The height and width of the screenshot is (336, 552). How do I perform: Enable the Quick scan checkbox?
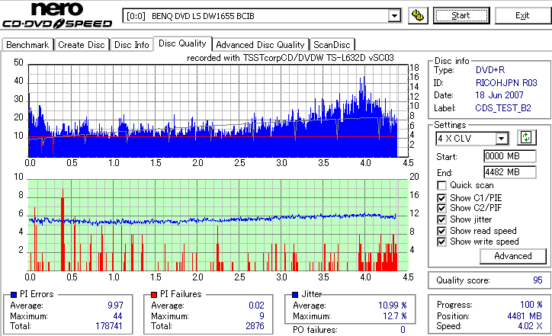tap(441, 185)
